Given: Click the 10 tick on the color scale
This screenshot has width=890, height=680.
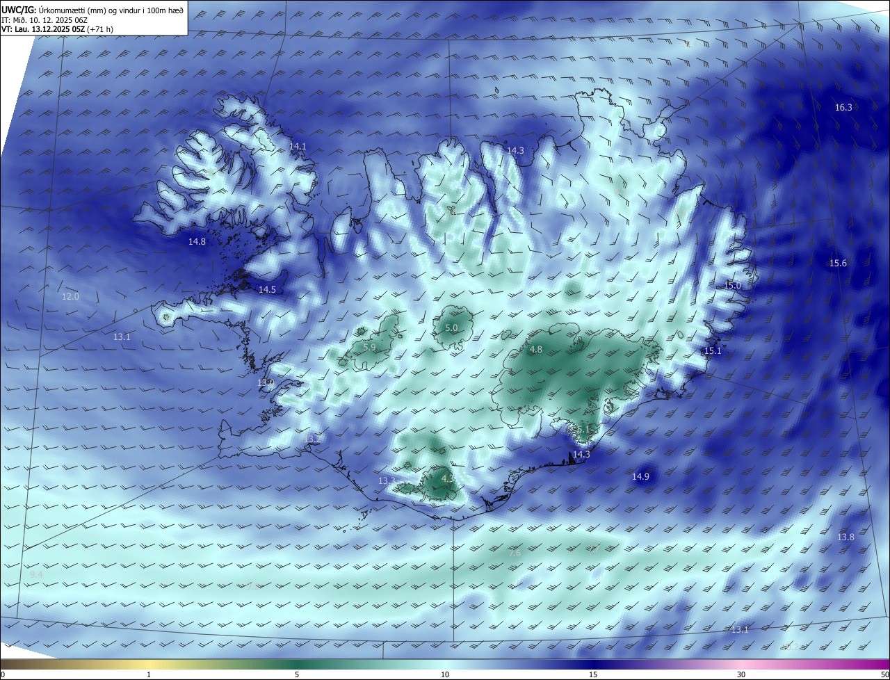Looking at the screenshot, I should click(445, 674).
